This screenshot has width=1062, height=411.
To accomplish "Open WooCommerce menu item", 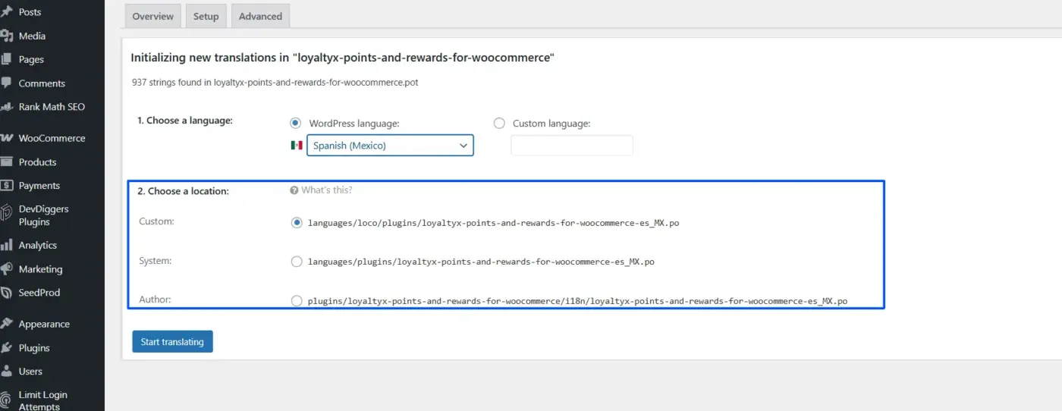I will click(x=52, y=138).
